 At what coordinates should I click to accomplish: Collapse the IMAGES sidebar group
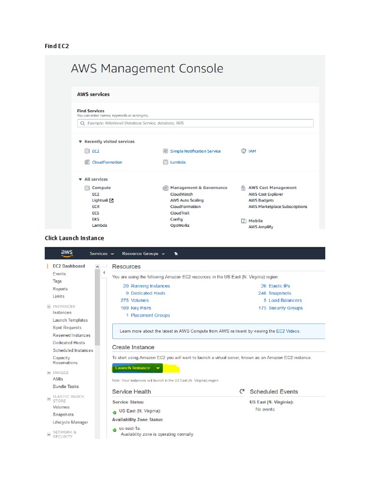49,373
